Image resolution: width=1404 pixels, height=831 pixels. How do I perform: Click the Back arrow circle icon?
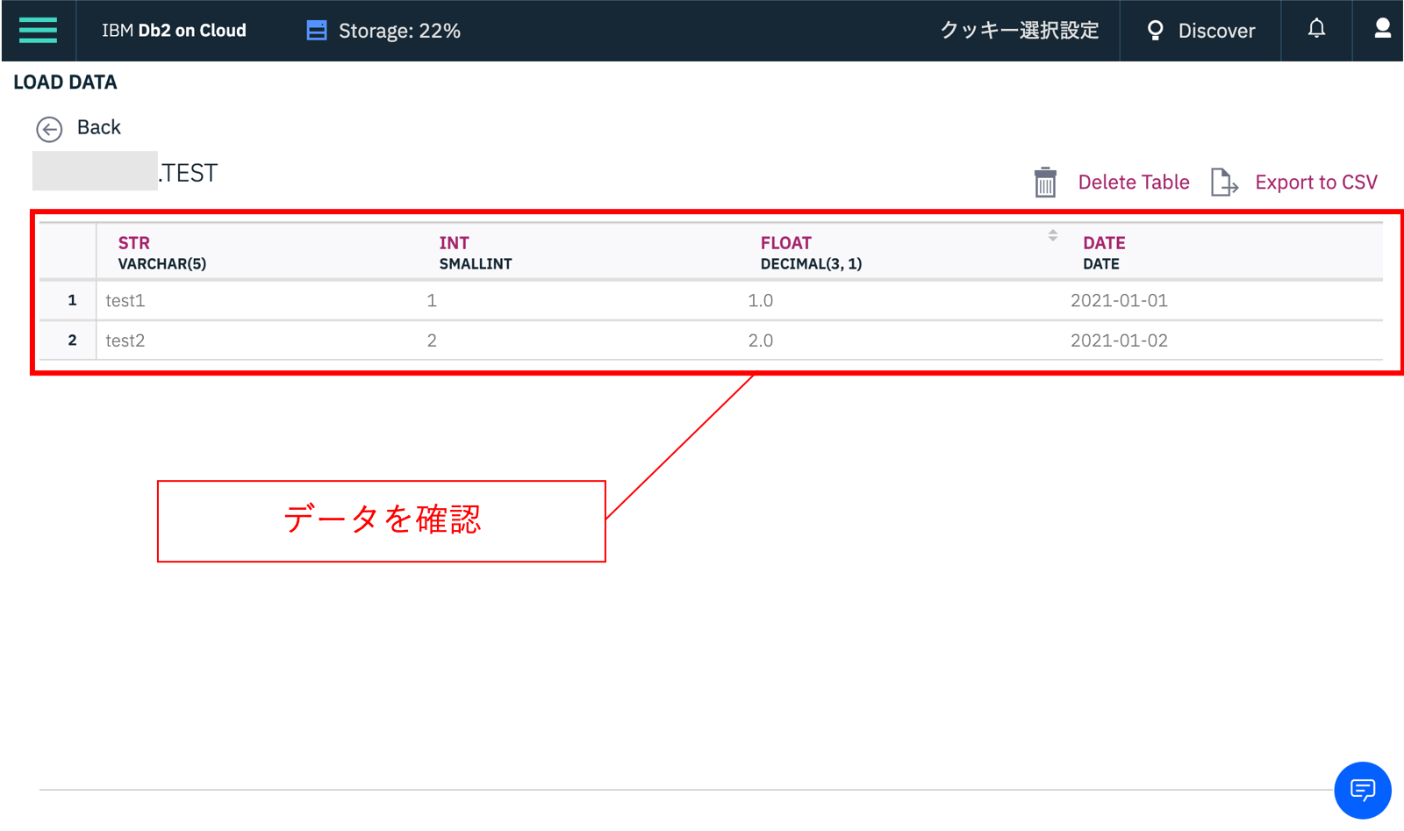coord(50,128)
